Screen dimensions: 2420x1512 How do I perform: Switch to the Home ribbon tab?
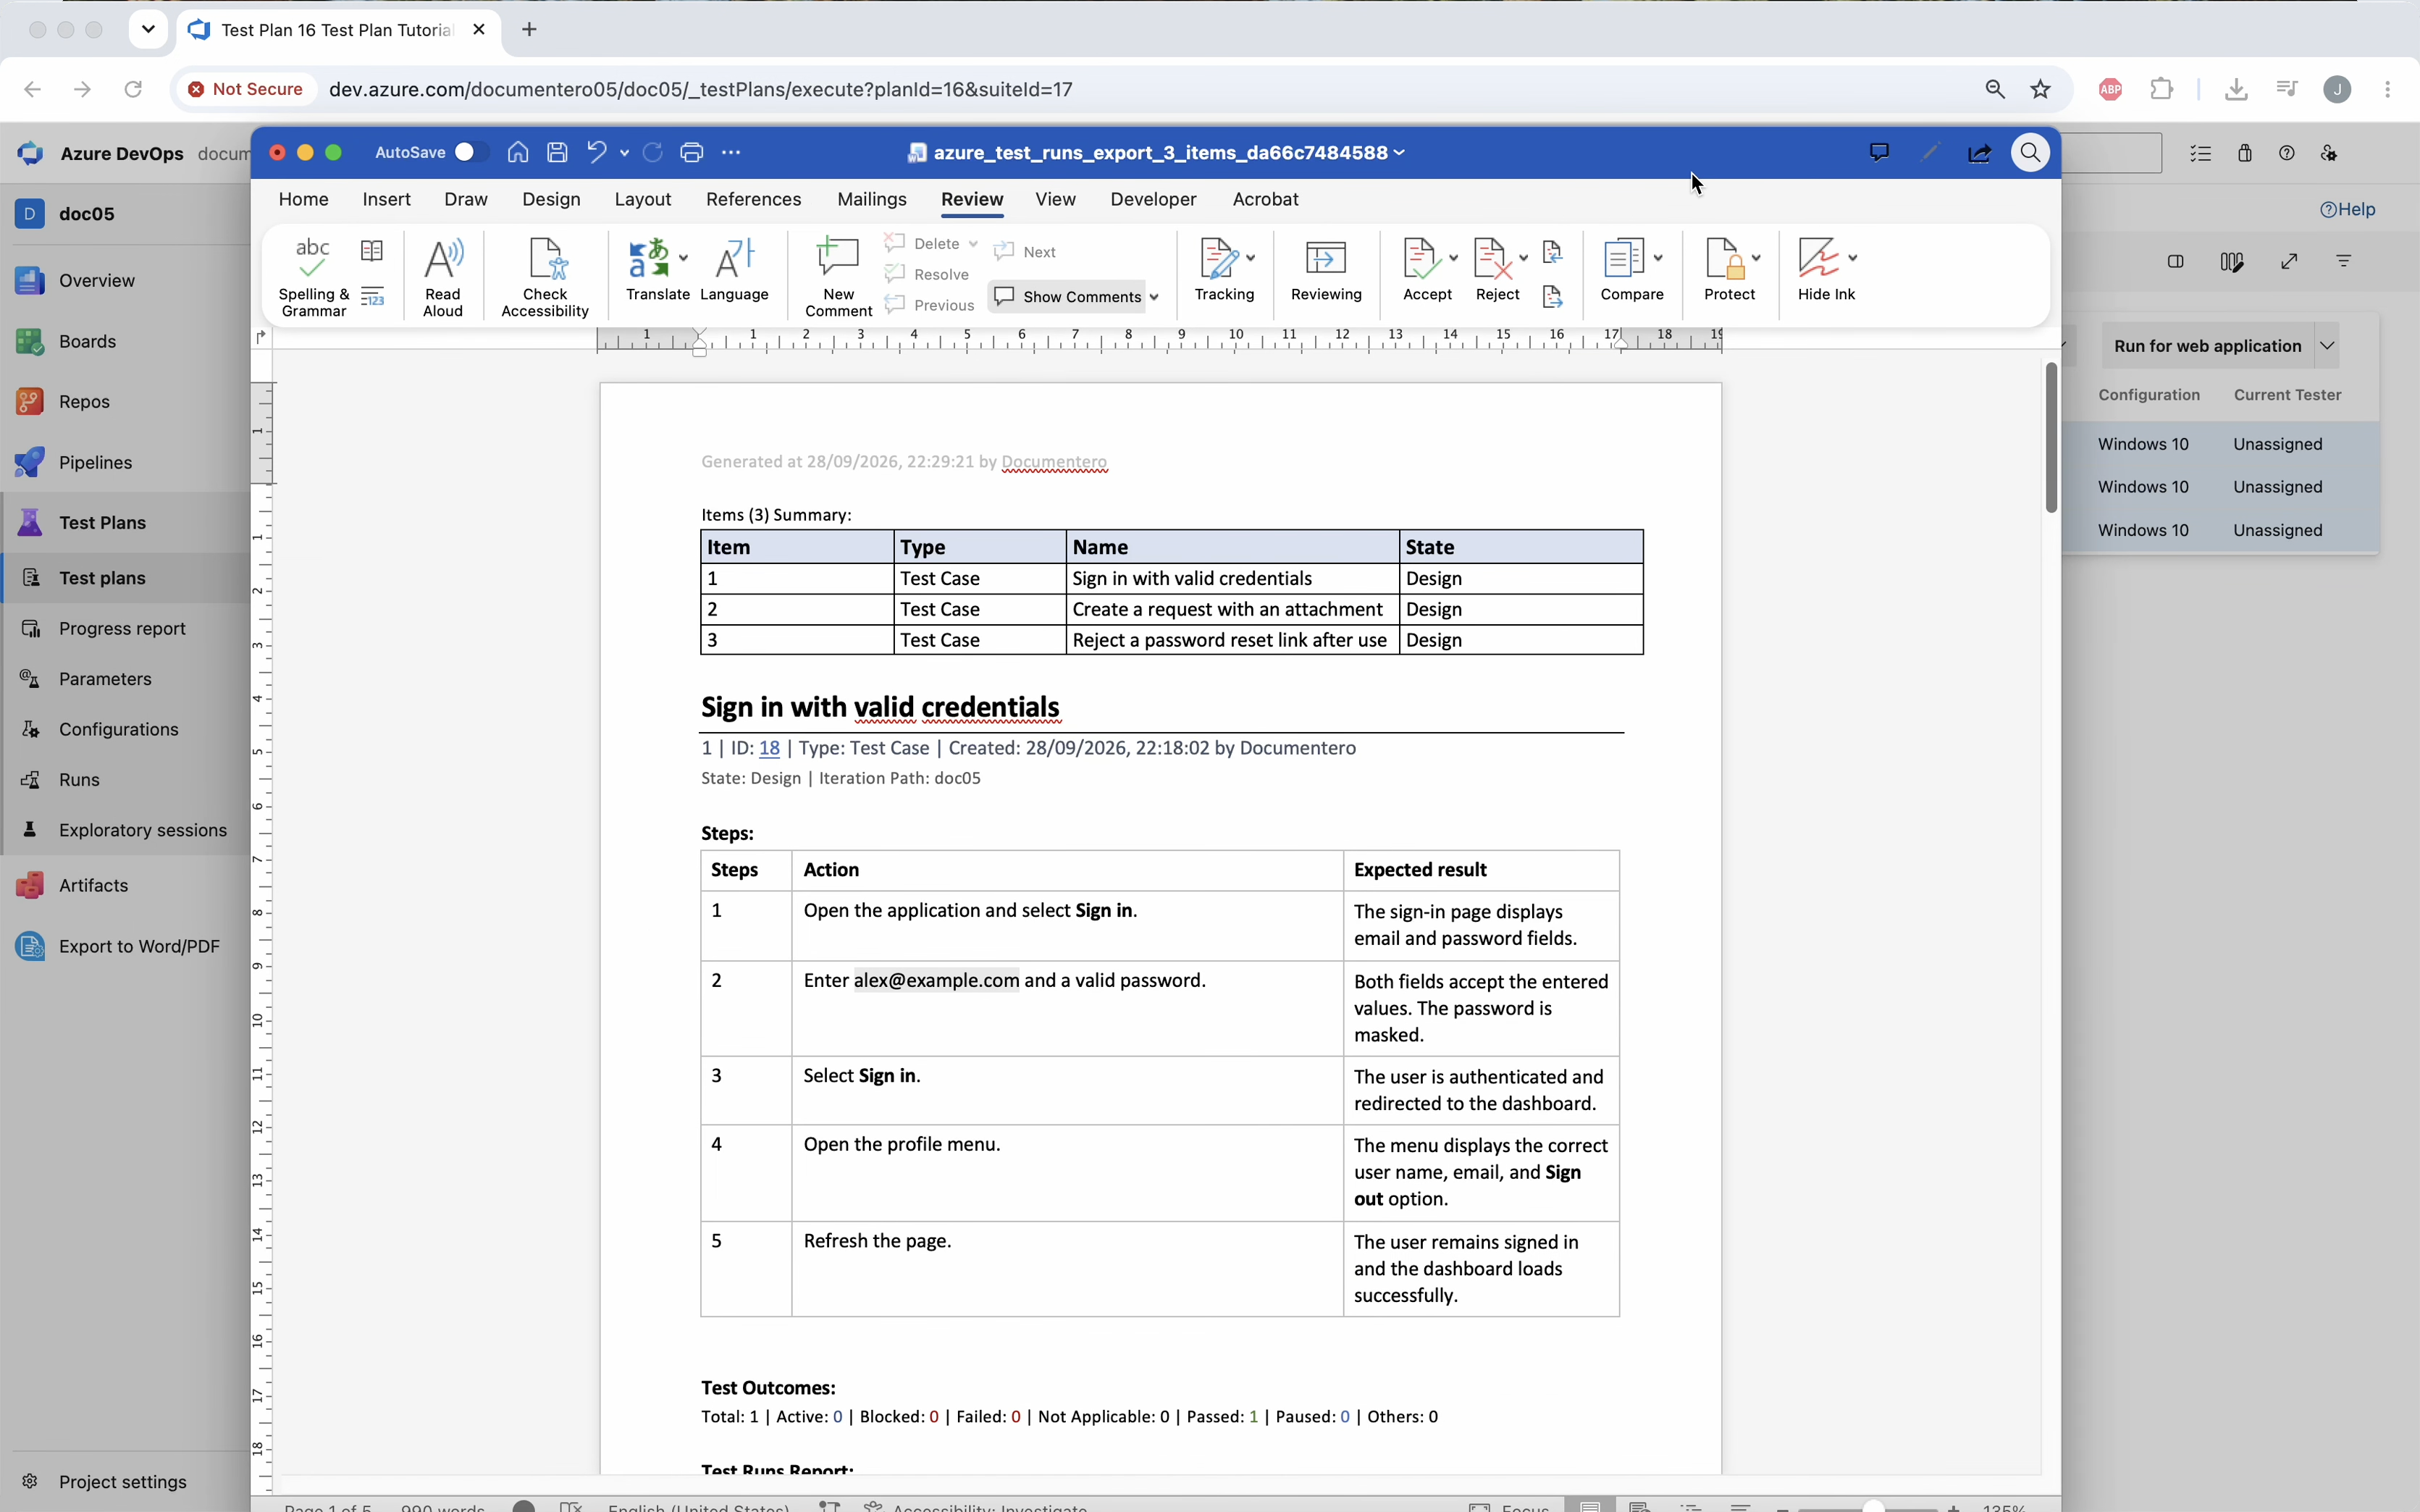(303, 199)
